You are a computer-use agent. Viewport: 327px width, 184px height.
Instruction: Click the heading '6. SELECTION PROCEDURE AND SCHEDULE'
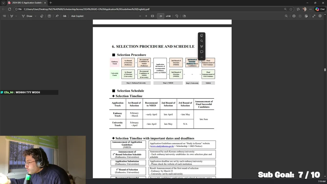click(153, 47)
